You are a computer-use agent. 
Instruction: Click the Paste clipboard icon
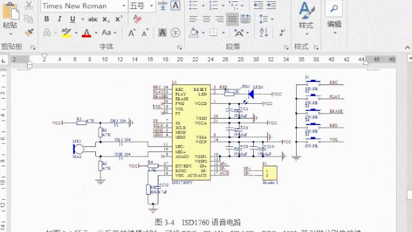click(10, 11)
